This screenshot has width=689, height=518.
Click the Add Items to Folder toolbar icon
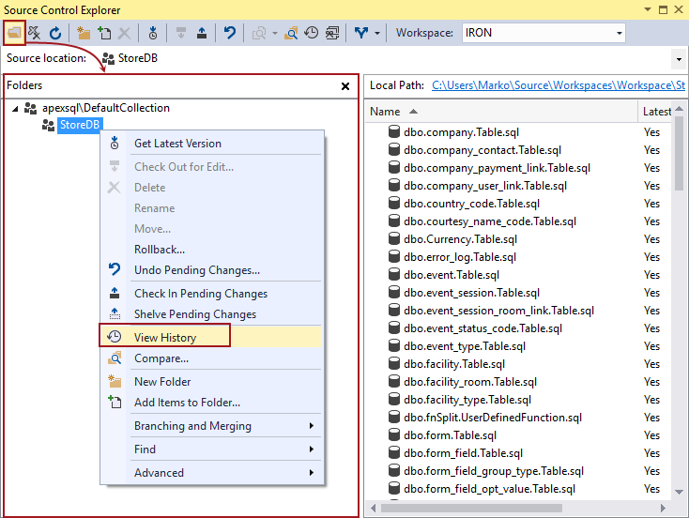103,33
